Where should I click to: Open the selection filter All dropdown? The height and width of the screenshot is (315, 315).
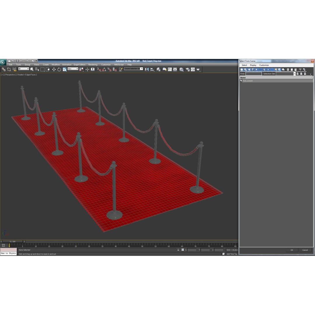point(24,69)
